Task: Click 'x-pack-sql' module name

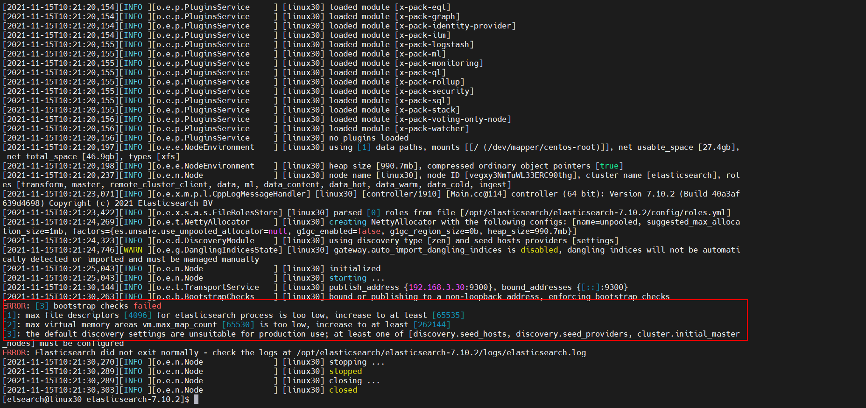Action: 422,100
